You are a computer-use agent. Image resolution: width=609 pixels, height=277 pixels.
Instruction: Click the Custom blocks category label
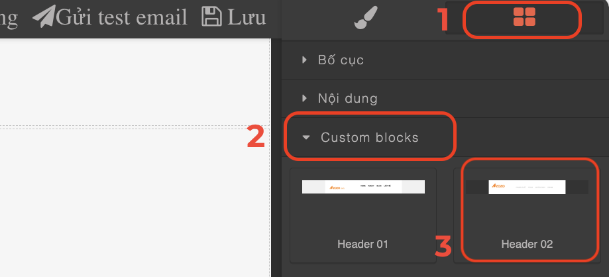(x=370, y=137)
